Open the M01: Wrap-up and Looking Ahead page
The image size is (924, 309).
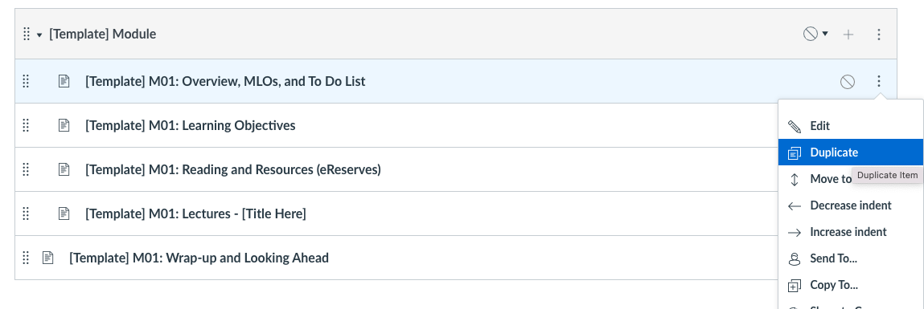tap(199, 258)
